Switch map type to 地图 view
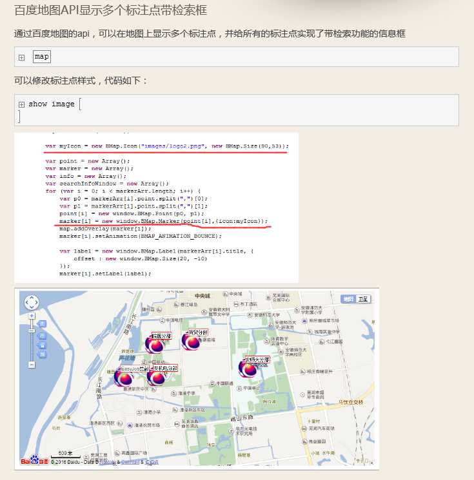The height and width of the screenshot is (480, 474). tap(348, 299)
